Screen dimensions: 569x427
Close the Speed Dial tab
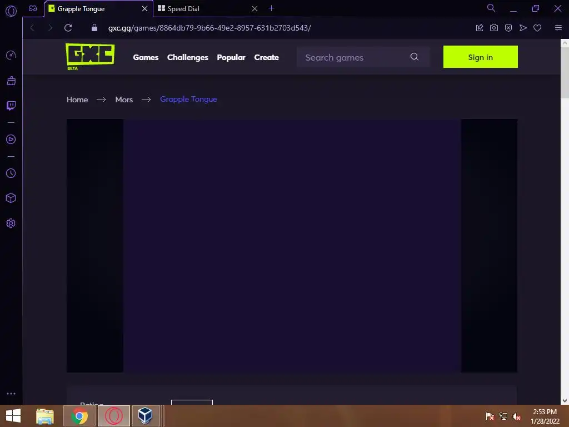[x=254, y=8]
